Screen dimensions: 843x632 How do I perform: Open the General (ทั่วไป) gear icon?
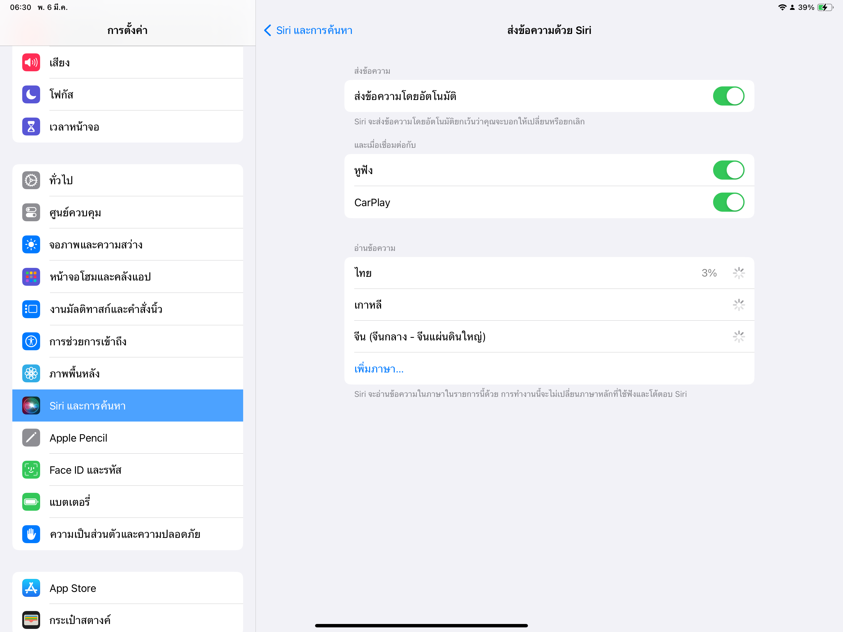point(31,180)
